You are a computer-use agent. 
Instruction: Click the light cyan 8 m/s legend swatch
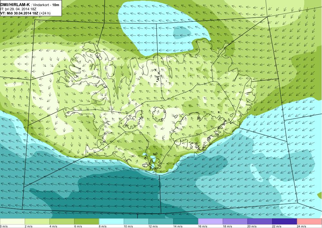pos(111,222)
